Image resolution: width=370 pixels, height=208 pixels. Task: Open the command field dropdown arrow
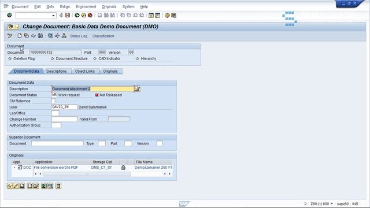53,16
